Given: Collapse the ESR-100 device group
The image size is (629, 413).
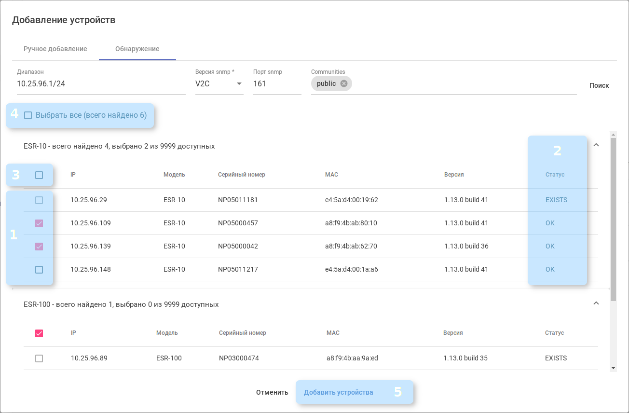Looking at the screenshot, I should [x=596, y=303].
